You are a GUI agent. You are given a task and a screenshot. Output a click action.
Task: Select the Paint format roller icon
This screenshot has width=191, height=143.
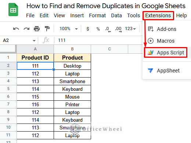tap(47, 29)
